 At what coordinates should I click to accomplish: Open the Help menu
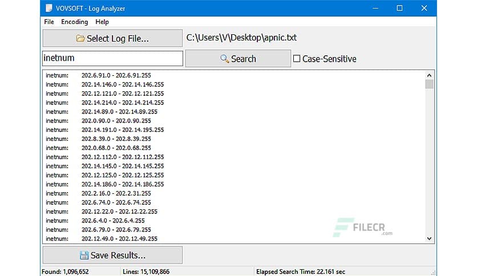tap(102, 22)
